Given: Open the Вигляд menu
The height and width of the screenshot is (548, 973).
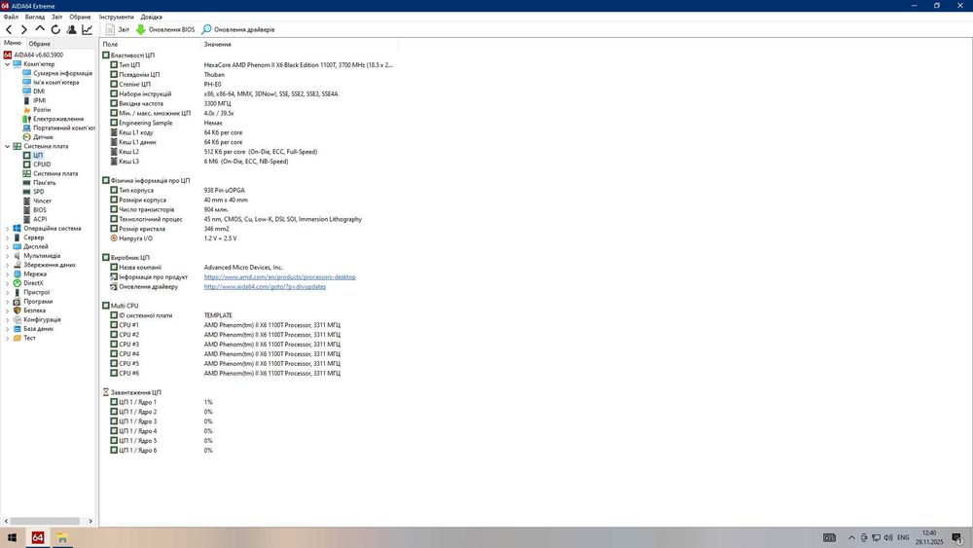Looking at the screenshot, I should coord(35,17).
